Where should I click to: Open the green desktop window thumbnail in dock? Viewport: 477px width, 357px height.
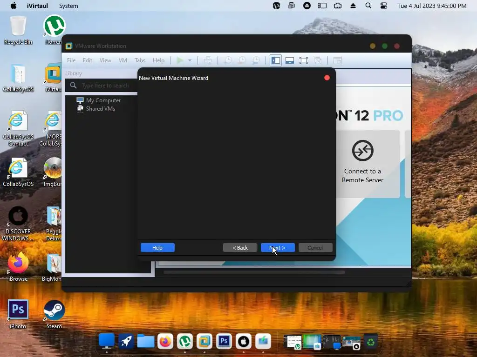pyautogui.click(x=312, y=342)
